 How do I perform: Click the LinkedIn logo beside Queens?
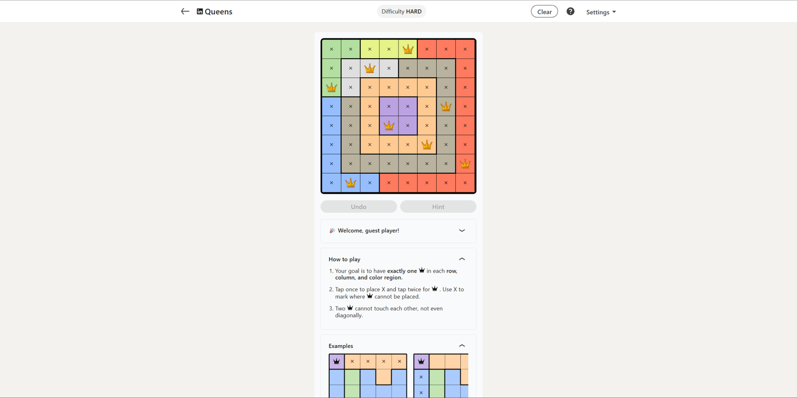tap(200, 11)
